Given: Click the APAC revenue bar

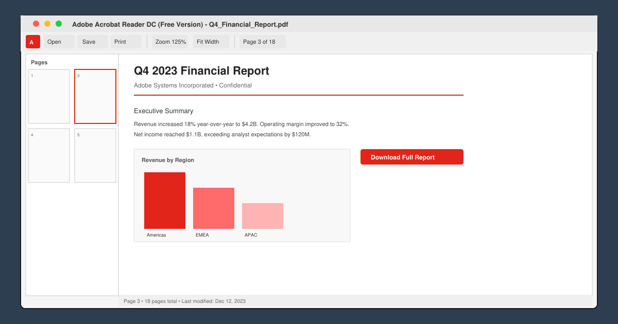Looking at the screenshot, I should pos(263,216).
